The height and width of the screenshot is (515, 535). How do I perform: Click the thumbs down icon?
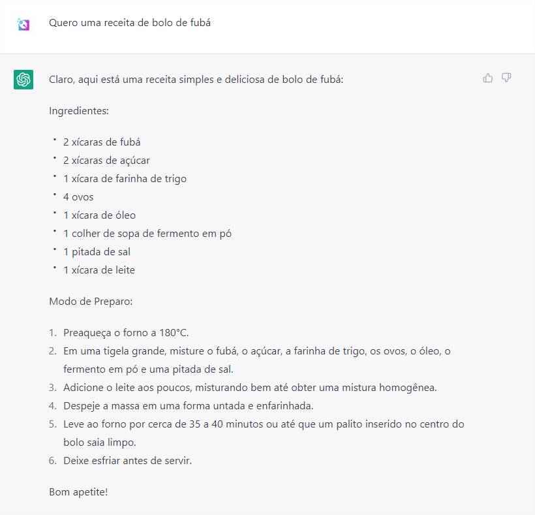(506, 78)
